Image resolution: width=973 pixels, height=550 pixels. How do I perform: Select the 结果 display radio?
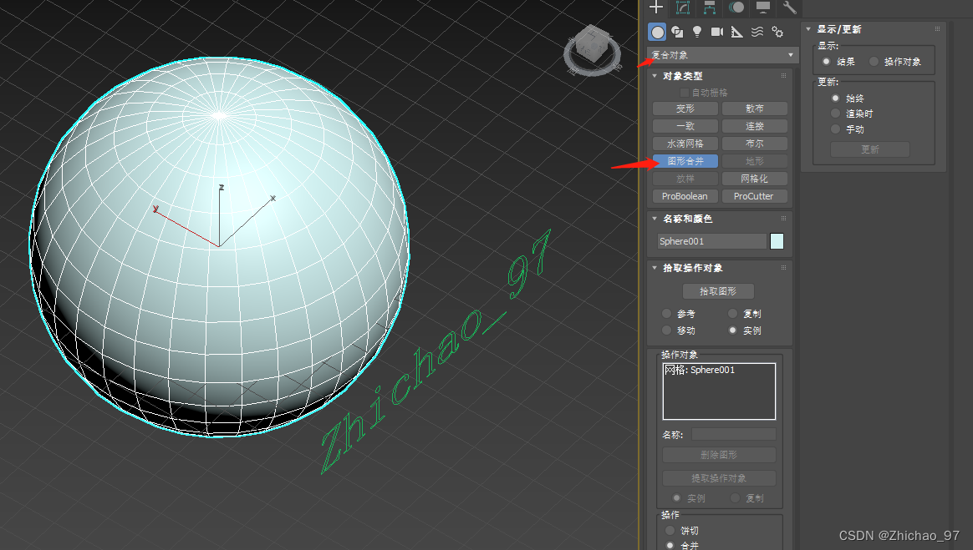tap(826, 61)
